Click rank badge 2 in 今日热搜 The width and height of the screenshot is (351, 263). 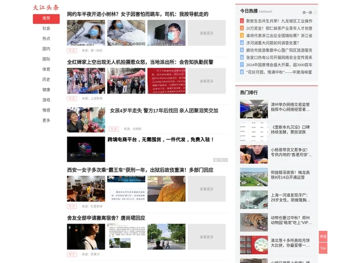point(242,28)
